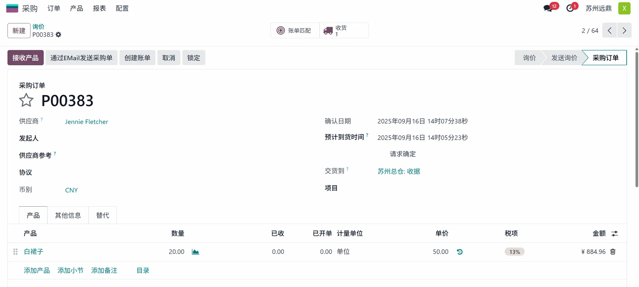Click the star favorite icon beside P00383
Image resolution: width=639 pixels, height=287 pixels.
click(26, 100)
